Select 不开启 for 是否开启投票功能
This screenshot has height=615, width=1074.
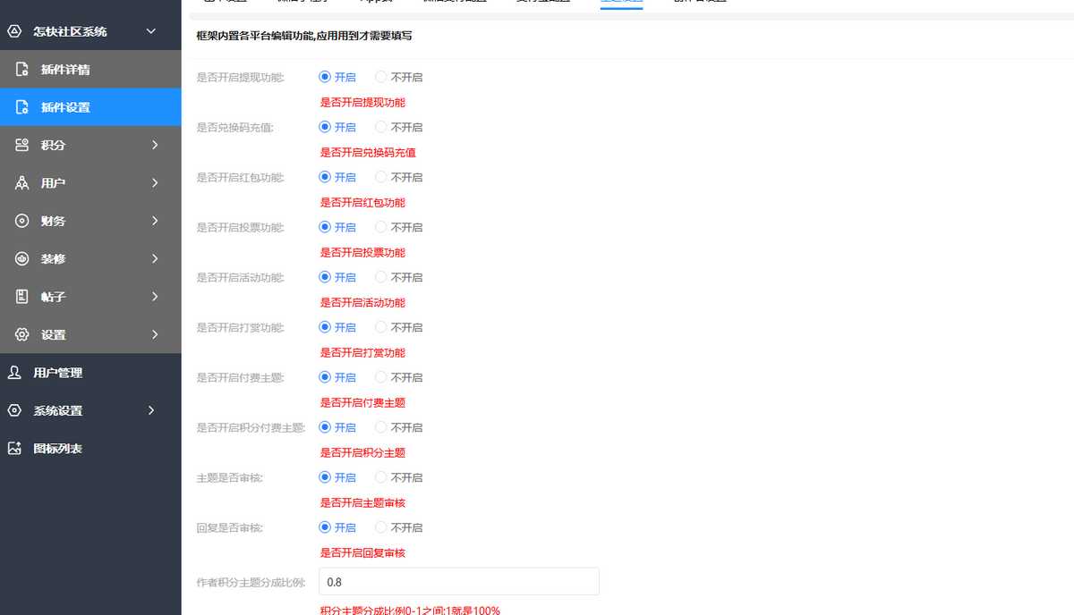[398, 227]
